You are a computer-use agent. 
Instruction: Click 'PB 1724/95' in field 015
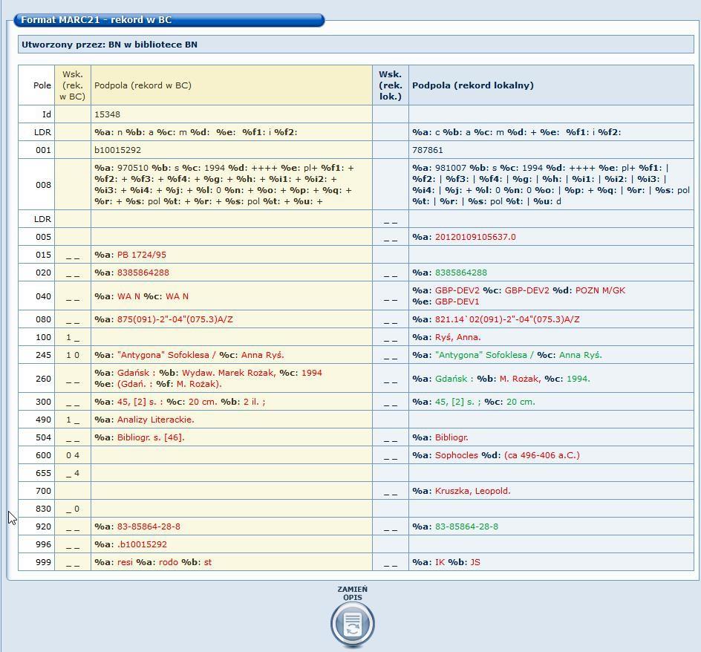coord(141,255)
